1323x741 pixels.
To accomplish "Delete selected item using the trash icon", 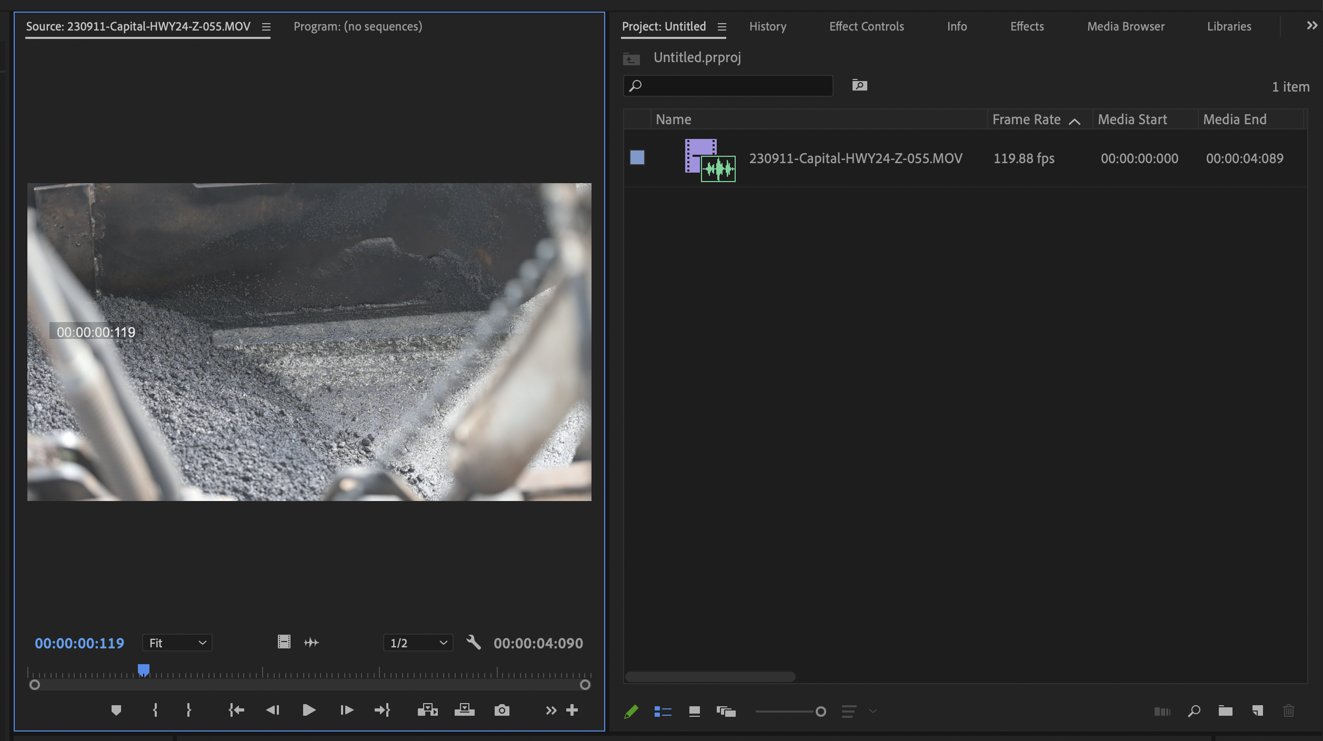I will [x=1289, y=710].
